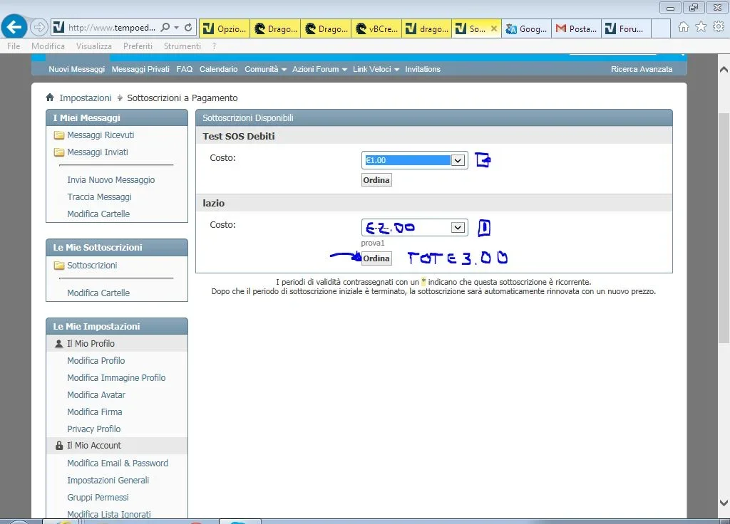The height and width of the screenshot is (524, 730).
Task: Open Traccia Messaggi
Action: 99,197
